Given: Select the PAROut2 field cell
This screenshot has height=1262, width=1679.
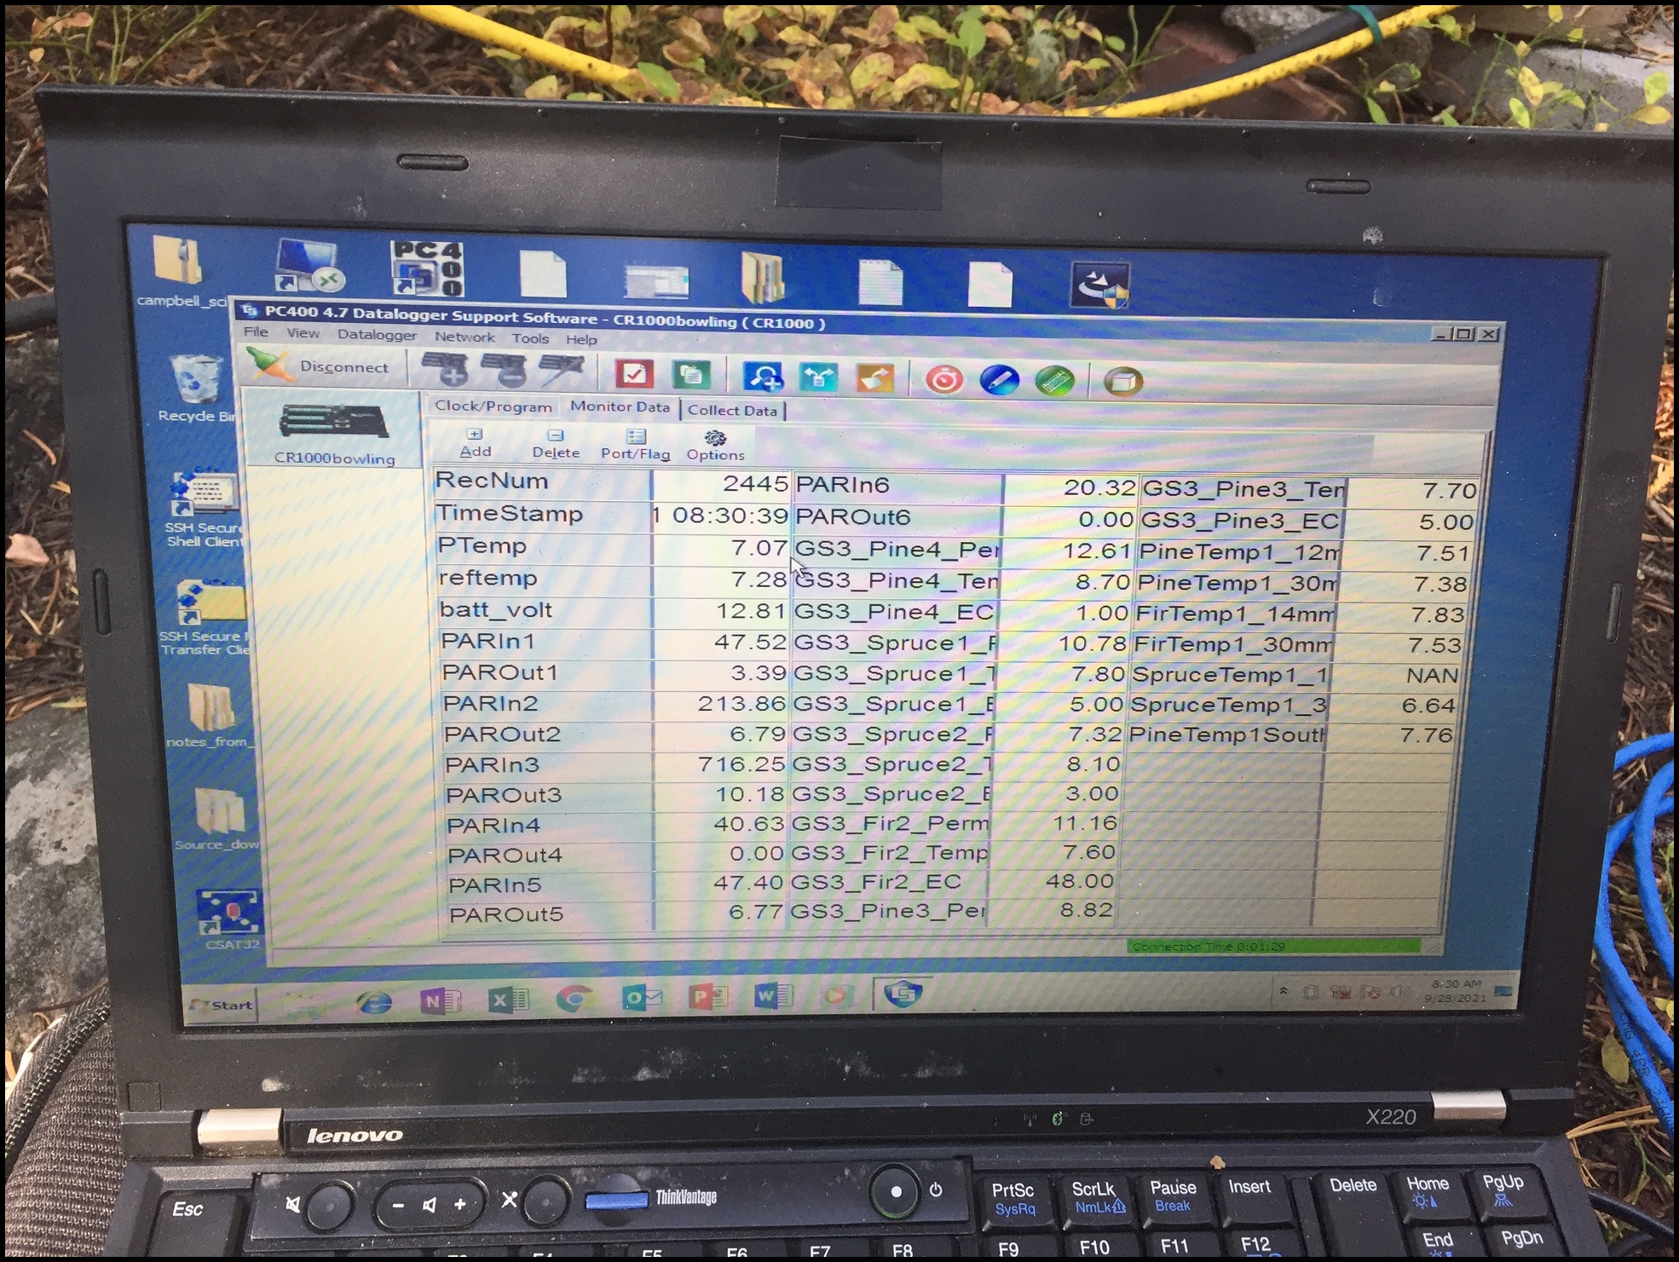Looking at the screenshot, I should [x=548, y=734].
